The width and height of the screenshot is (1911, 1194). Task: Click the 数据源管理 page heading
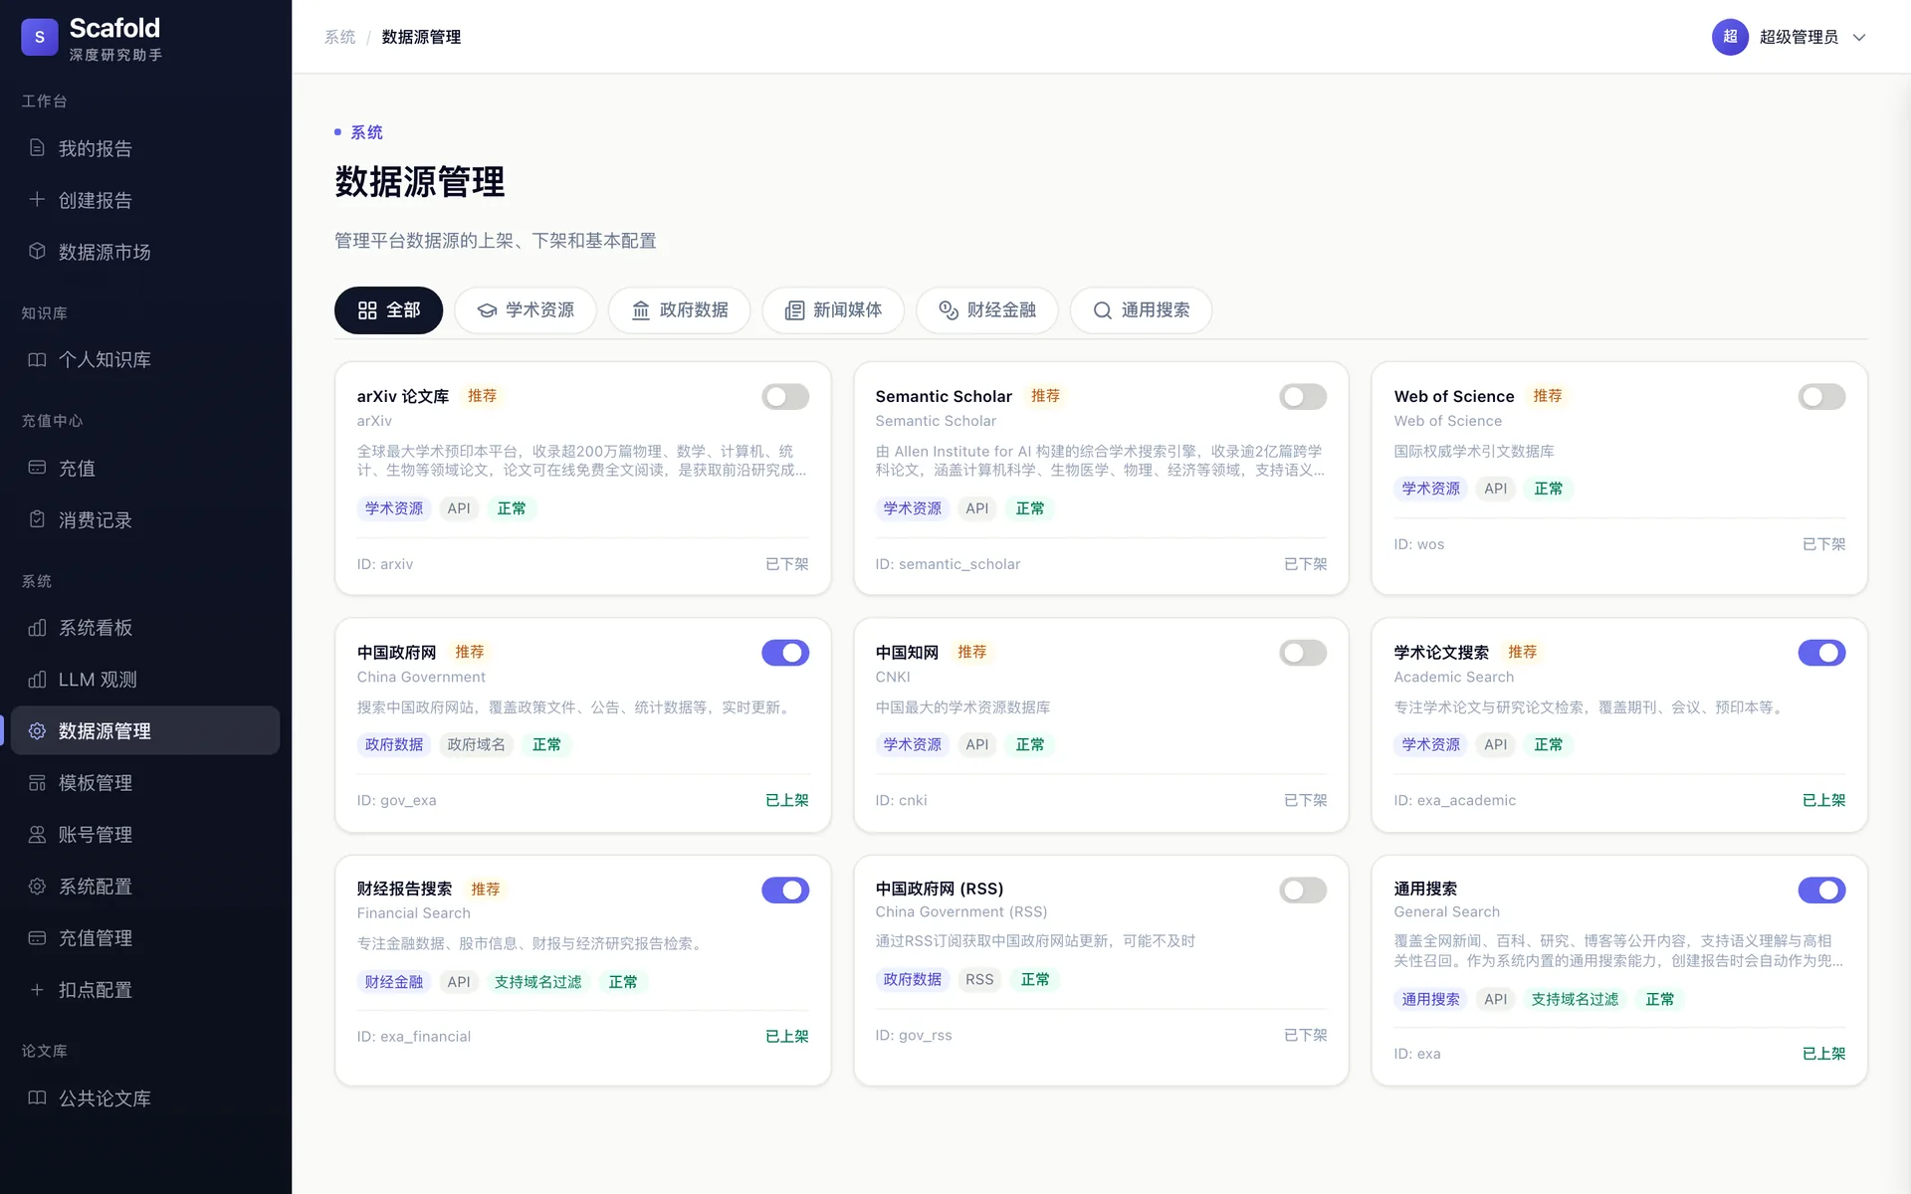(x=420, y=182)
